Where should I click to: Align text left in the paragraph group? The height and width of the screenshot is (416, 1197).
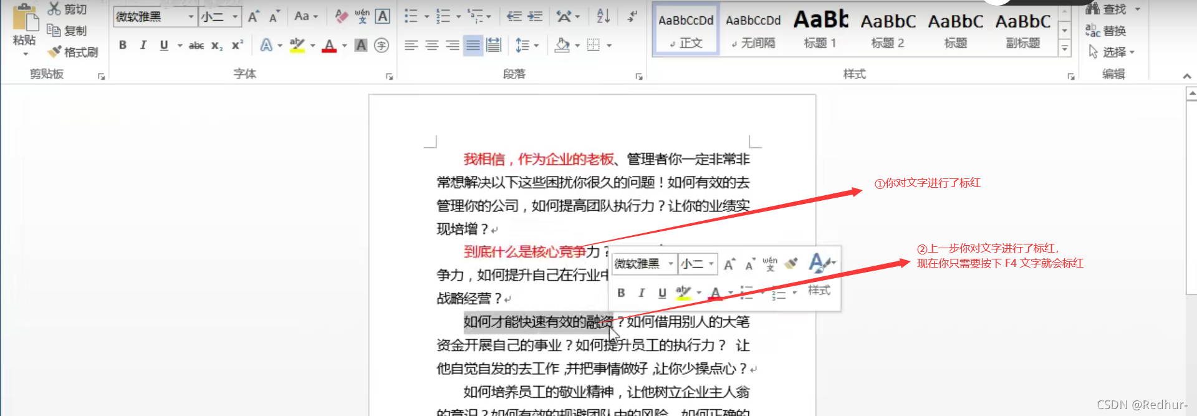411,45
